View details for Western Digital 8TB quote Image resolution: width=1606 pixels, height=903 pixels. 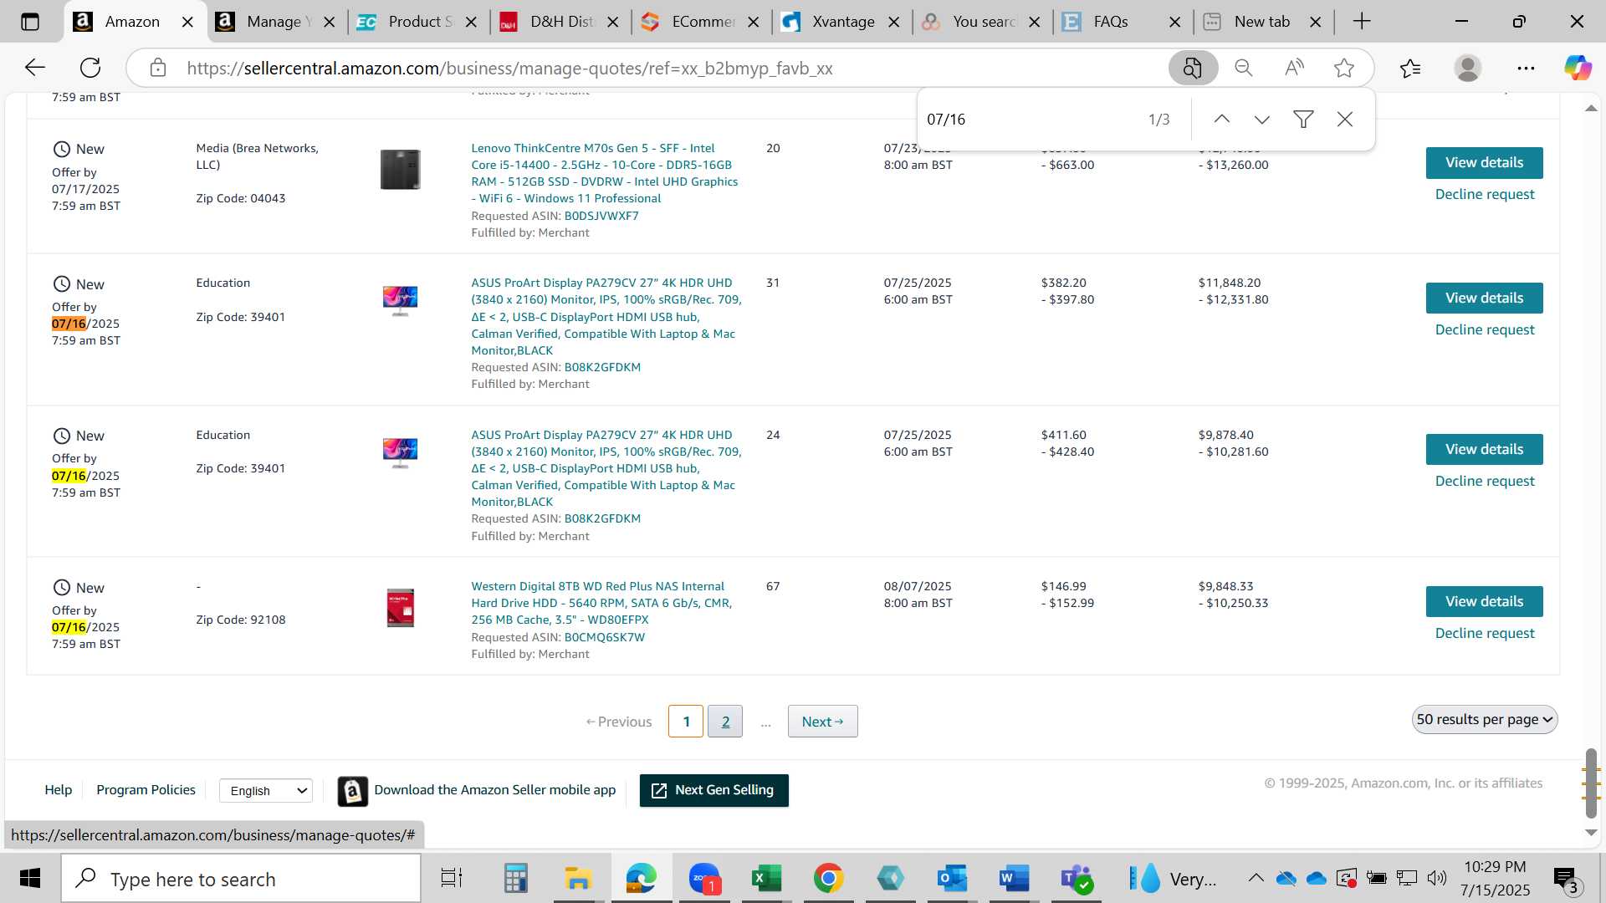click(1484, 601)
